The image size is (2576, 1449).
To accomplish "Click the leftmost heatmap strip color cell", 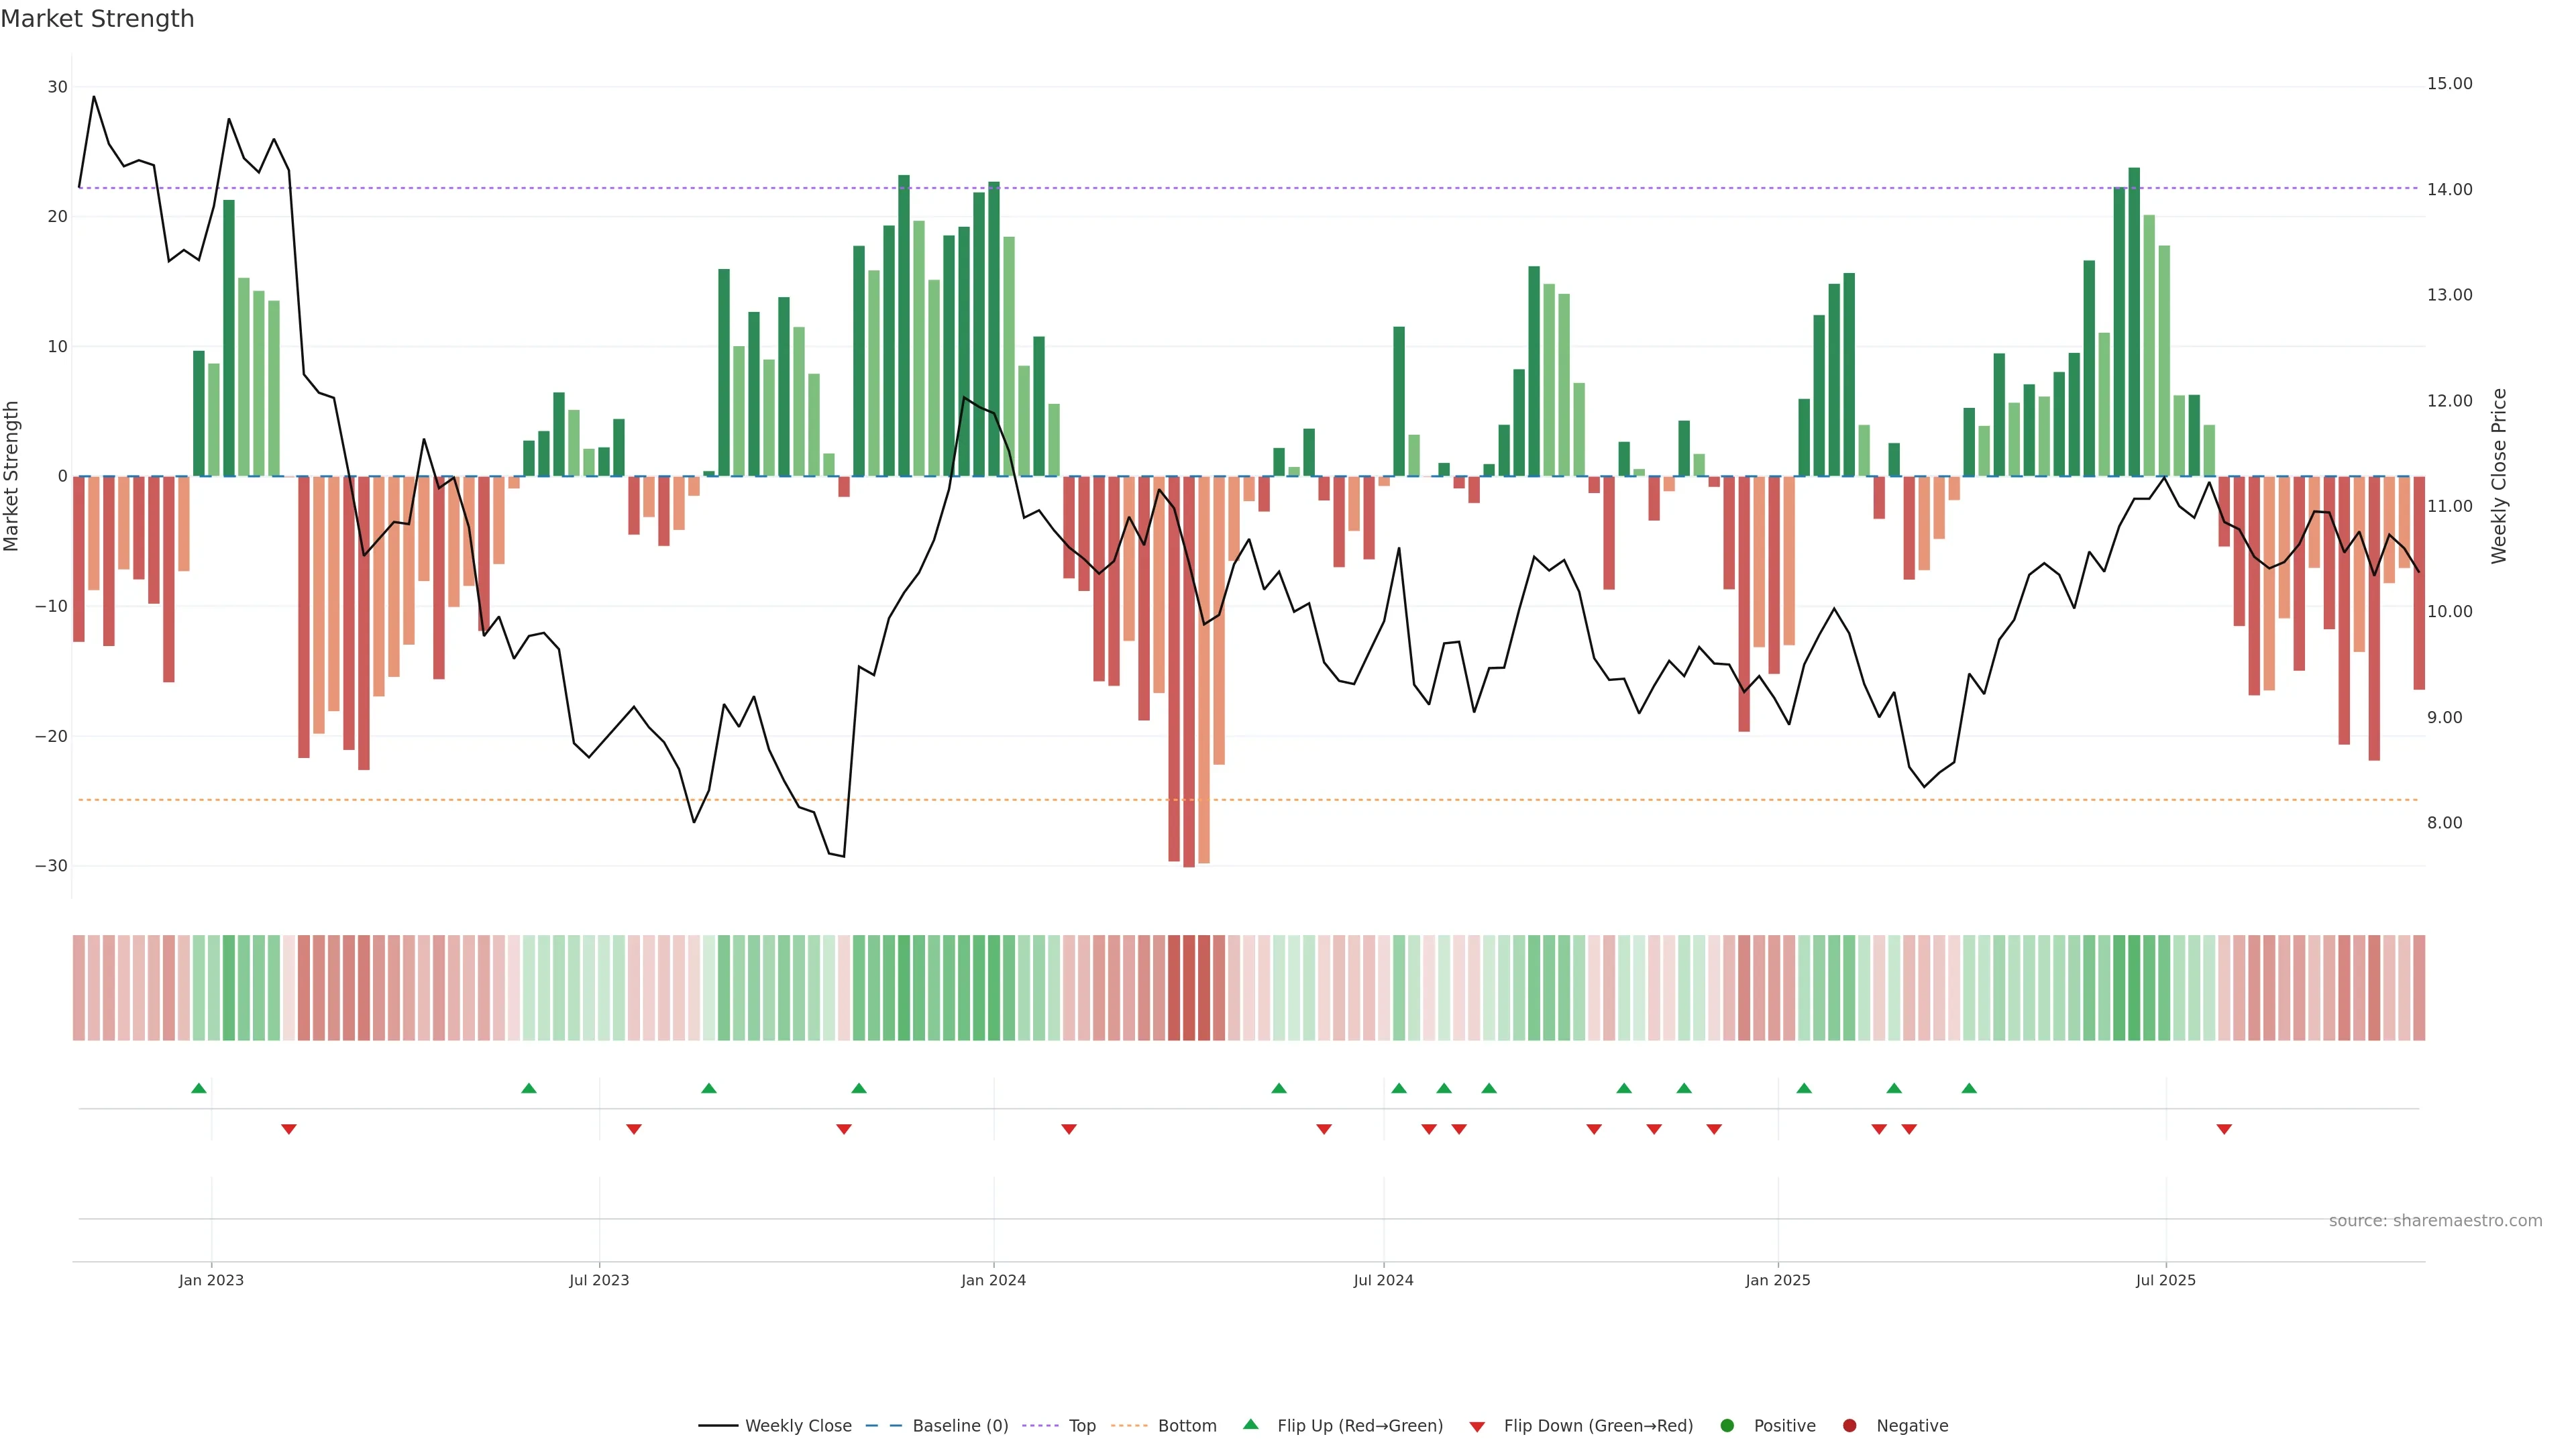I will pos(79,987).
